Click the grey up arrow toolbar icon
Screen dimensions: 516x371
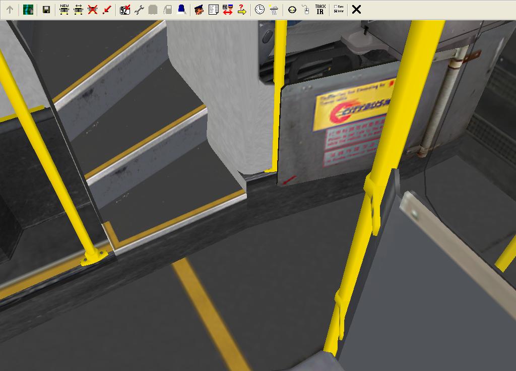tap(10, 10)
